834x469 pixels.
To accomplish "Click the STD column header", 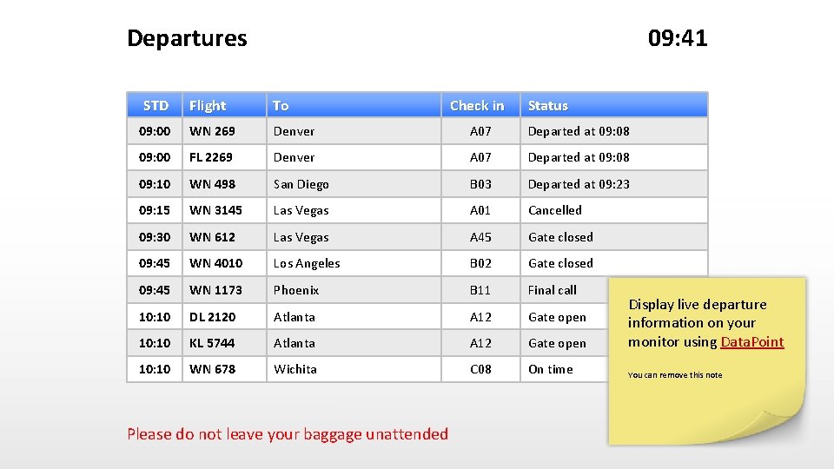I will (155, 105).
